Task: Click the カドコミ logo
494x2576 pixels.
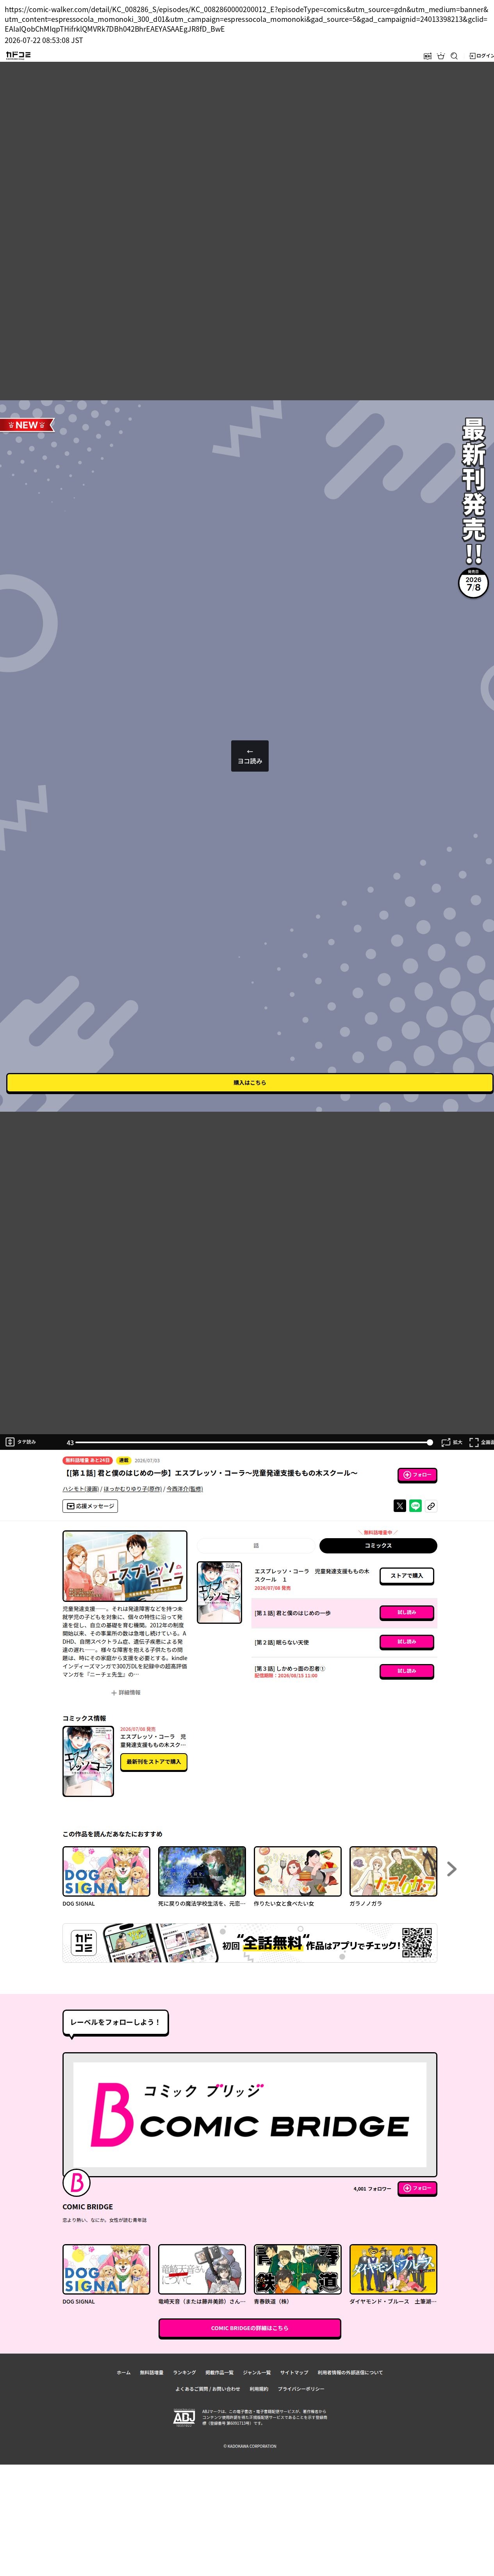Action: pyautogui.click(x=18, y=55)
